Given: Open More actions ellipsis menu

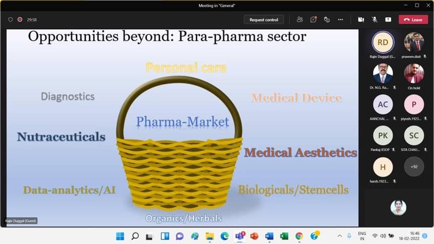Looking at the screenshot, I should (340, 20).
